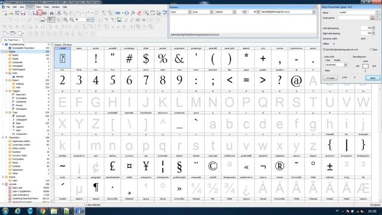
Task: Open the zoom level dropdown in toolbar
Action: (88, 20)
